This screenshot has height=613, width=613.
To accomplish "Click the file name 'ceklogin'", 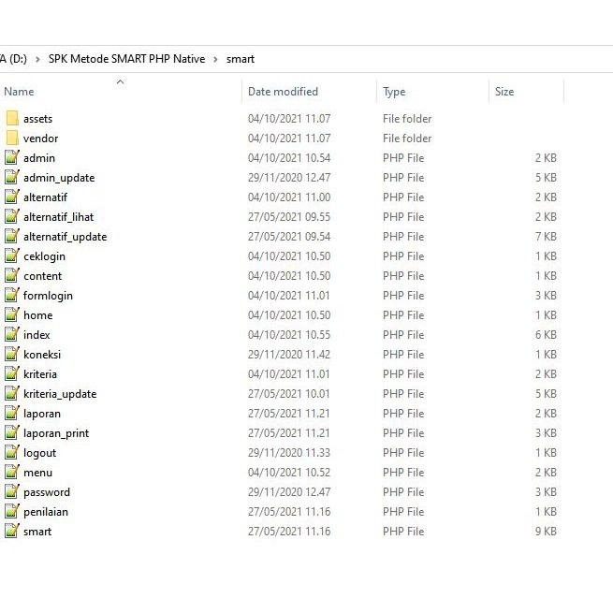I will coord(44,256).
